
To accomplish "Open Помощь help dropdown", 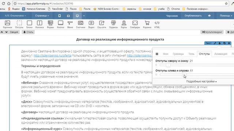I will pos(226,16).
